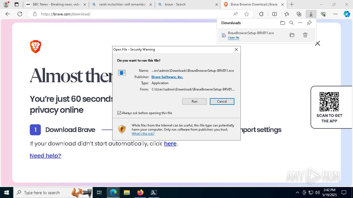The image size is (353, 198).
Task: Open a new tab with plus button
Action: [292, 4]
